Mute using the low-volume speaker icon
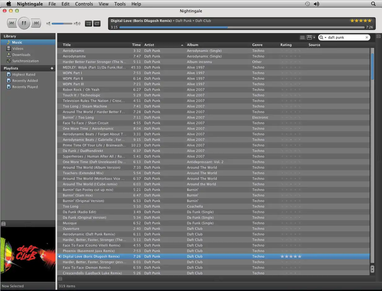 tap(48, 23)
